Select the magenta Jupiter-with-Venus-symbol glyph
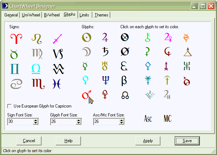The image size is (217, 155). point(168,37)
